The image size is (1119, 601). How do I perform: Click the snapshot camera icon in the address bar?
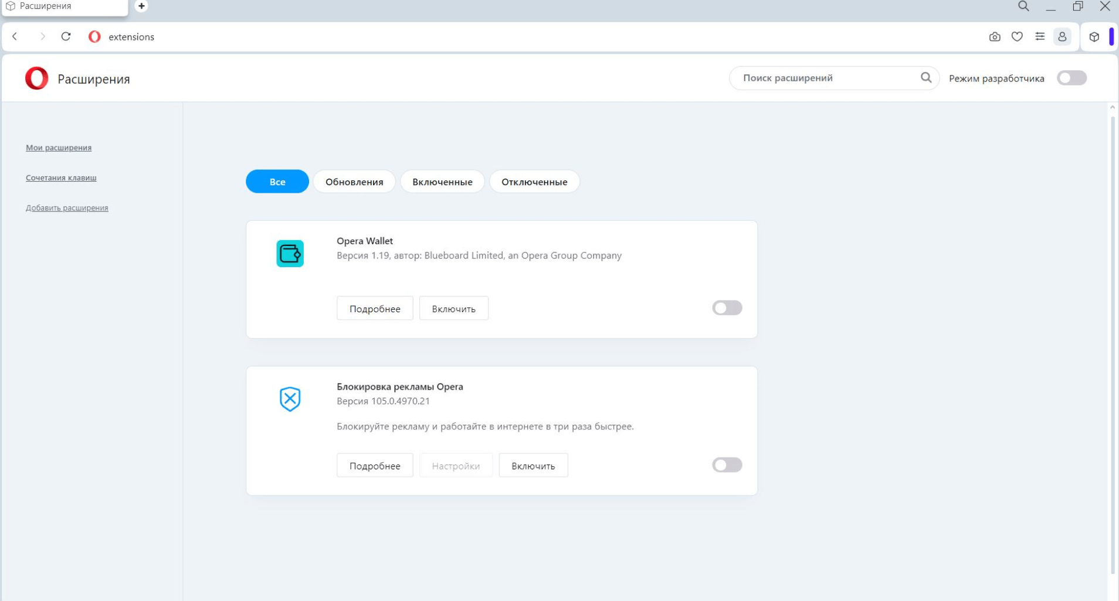pyautogui.click(x=995, y=37)
